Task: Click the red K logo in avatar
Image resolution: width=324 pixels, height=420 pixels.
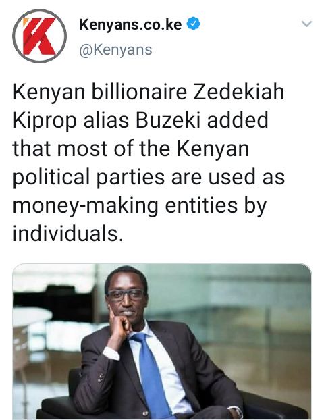Action: coord(39,36)
